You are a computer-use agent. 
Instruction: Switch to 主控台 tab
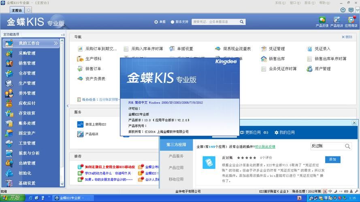17,11
